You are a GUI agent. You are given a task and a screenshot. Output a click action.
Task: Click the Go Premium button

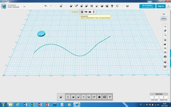[x=147, y=6]
